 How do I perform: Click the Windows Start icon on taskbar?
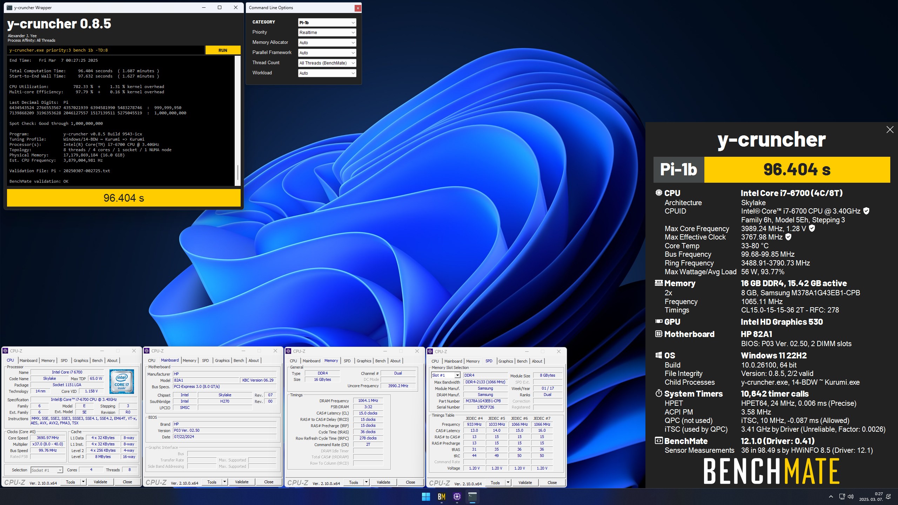426,497
